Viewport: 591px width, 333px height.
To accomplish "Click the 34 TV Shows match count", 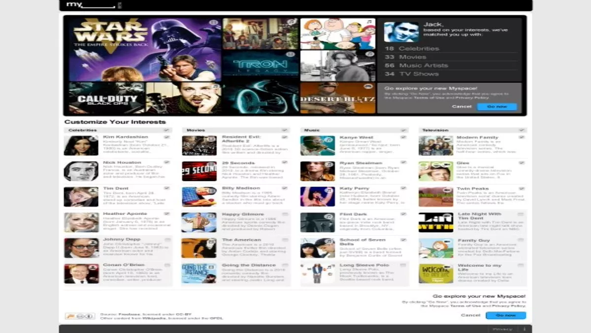I will pyautogui.click(x=411, y=74).
